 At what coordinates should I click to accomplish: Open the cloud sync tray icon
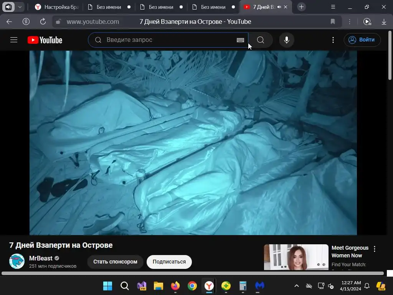309,286
